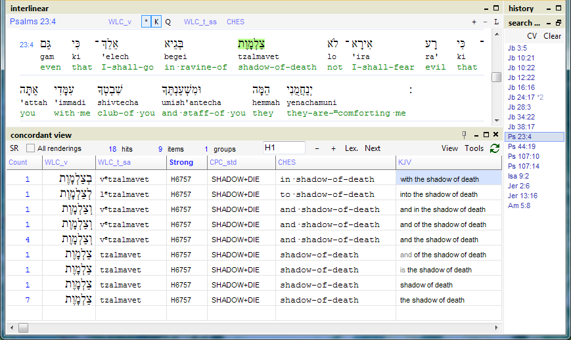Pin the concordant view panel
The image size is (571, 340).
point(464,135)
